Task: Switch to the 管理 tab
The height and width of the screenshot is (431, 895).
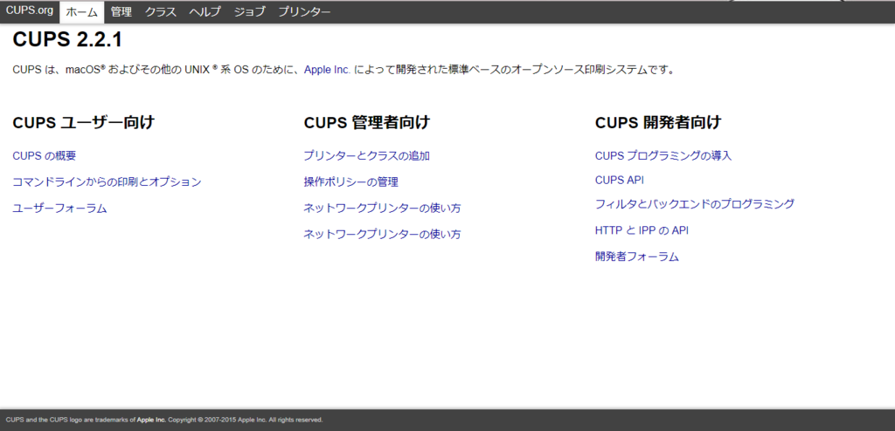Action: (x=121, y=12)
